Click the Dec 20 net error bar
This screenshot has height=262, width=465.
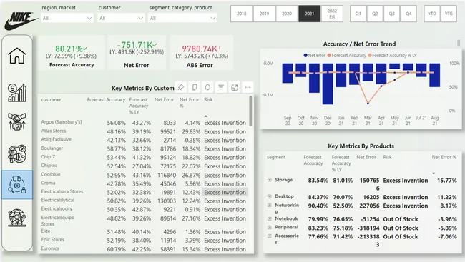pos(328,84)
